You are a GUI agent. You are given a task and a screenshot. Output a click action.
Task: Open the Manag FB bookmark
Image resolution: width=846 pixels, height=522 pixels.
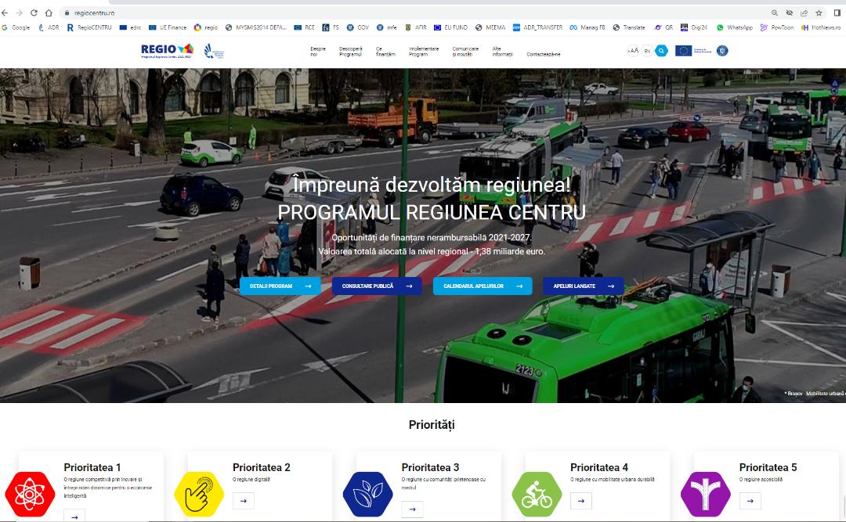(x=587, y=27)
